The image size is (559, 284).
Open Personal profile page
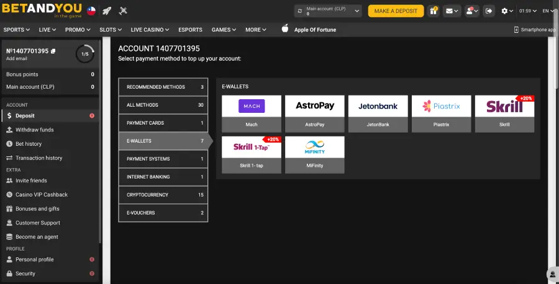tap(50, 259)
